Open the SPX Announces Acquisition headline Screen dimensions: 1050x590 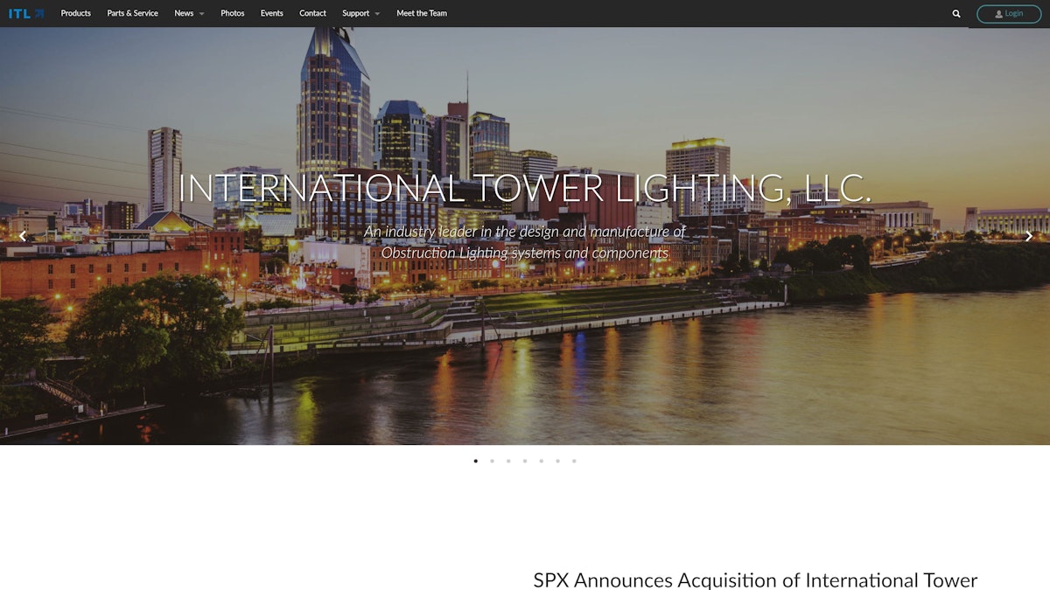point(755,580)
